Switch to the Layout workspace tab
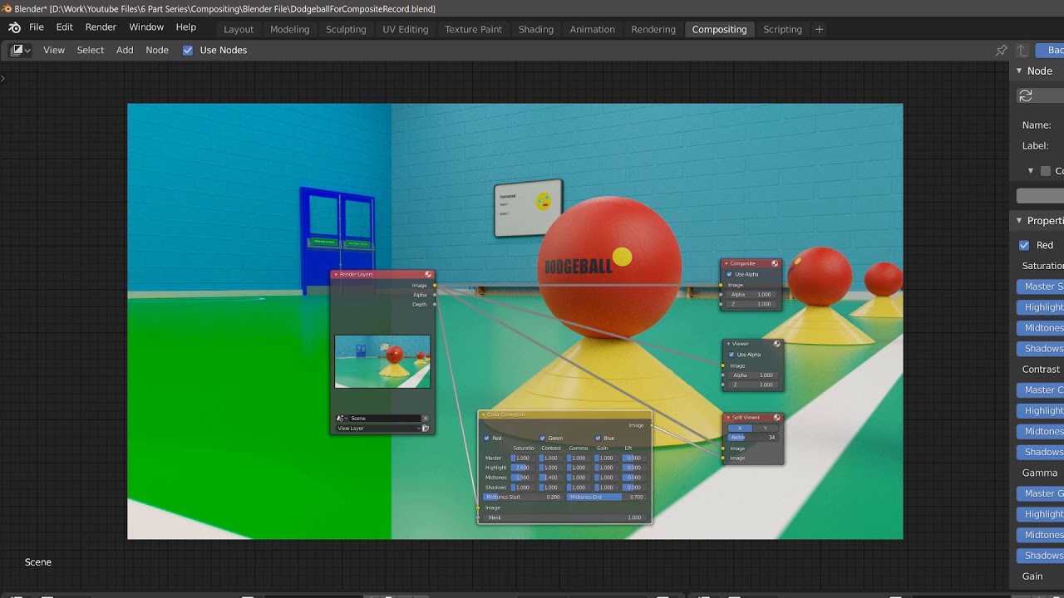The width and height of the screenshot is (1064, 598). click(x=239, y=29)
